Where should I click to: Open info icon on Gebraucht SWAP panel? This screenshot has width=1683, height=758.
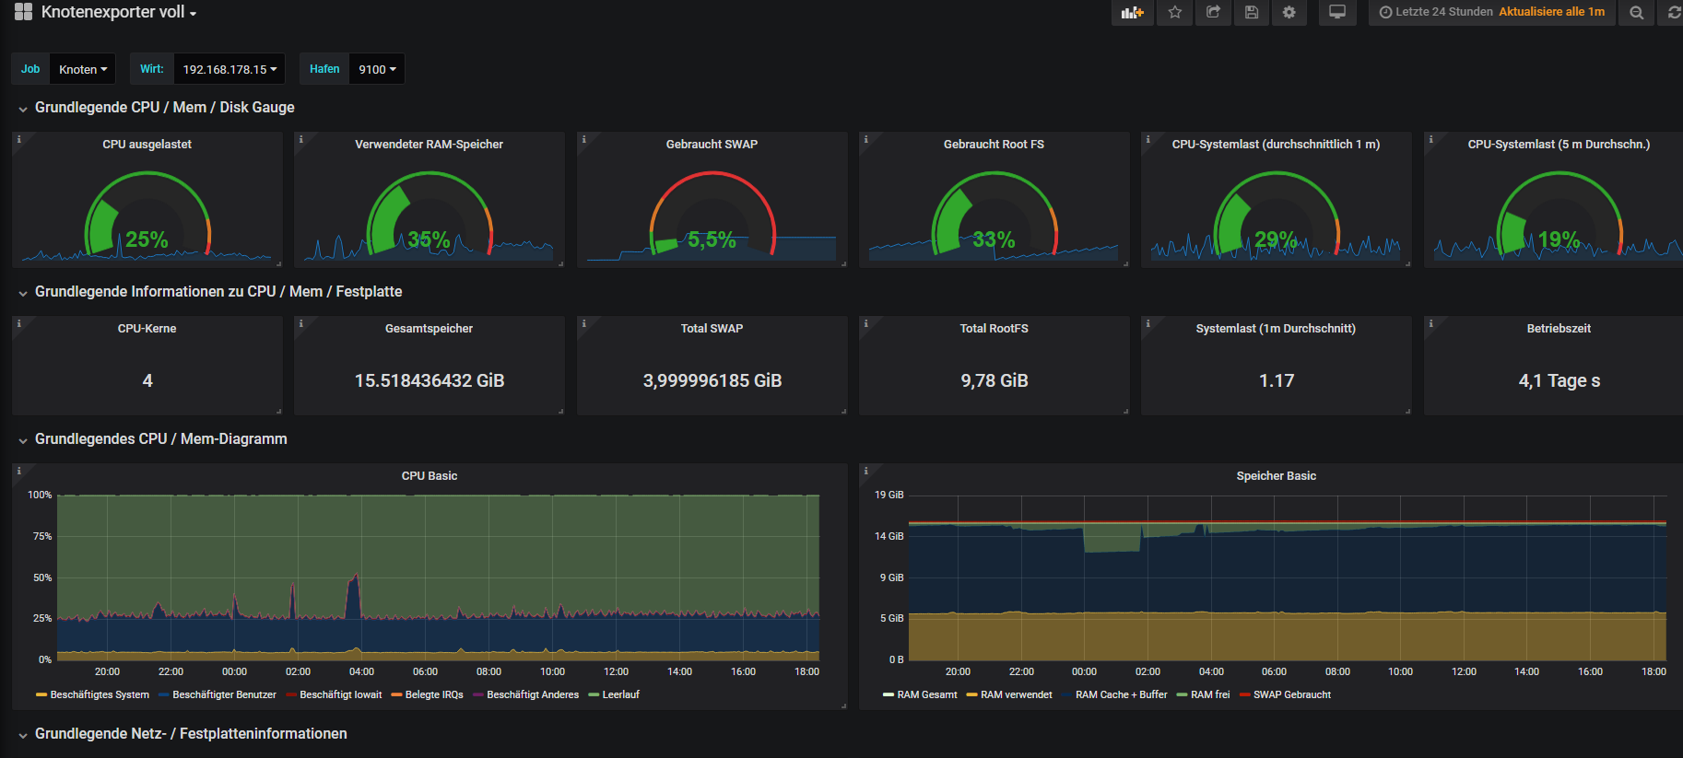click(x=583, y=139)
